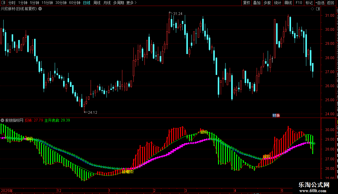Toggle 叠加 overlay comparison
Image resolution: width=338 pixels, height=194 pixels.
[x=257, y=3]
